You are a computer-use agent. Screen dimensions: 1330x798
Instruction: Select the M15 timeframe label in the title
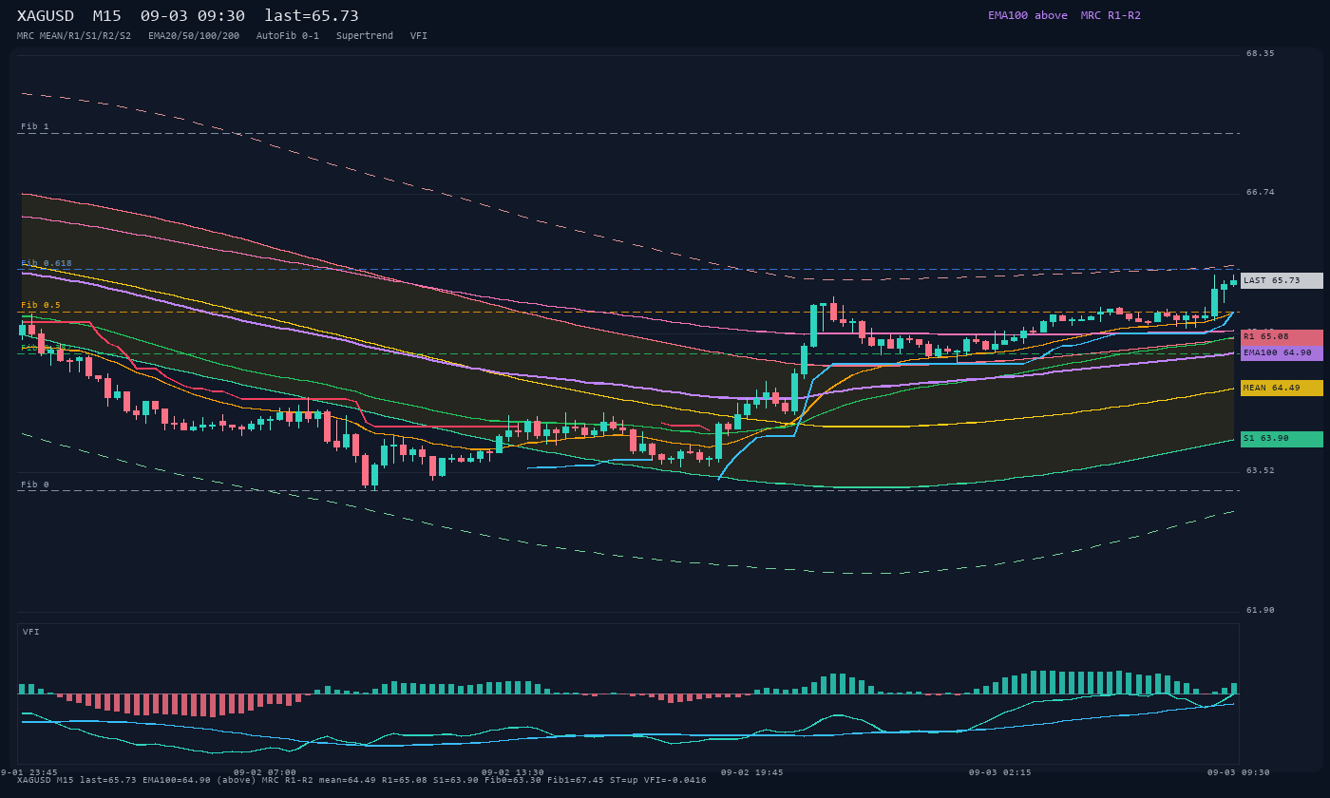[107, 16]
